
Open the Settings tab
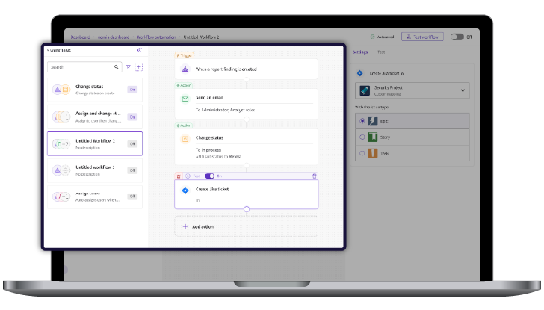[360, 52]
